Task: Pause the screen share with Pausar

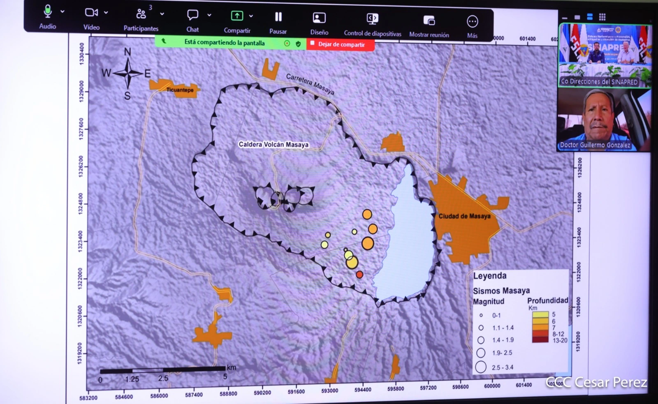Action: pyautogui.click(x=278, y=17)
